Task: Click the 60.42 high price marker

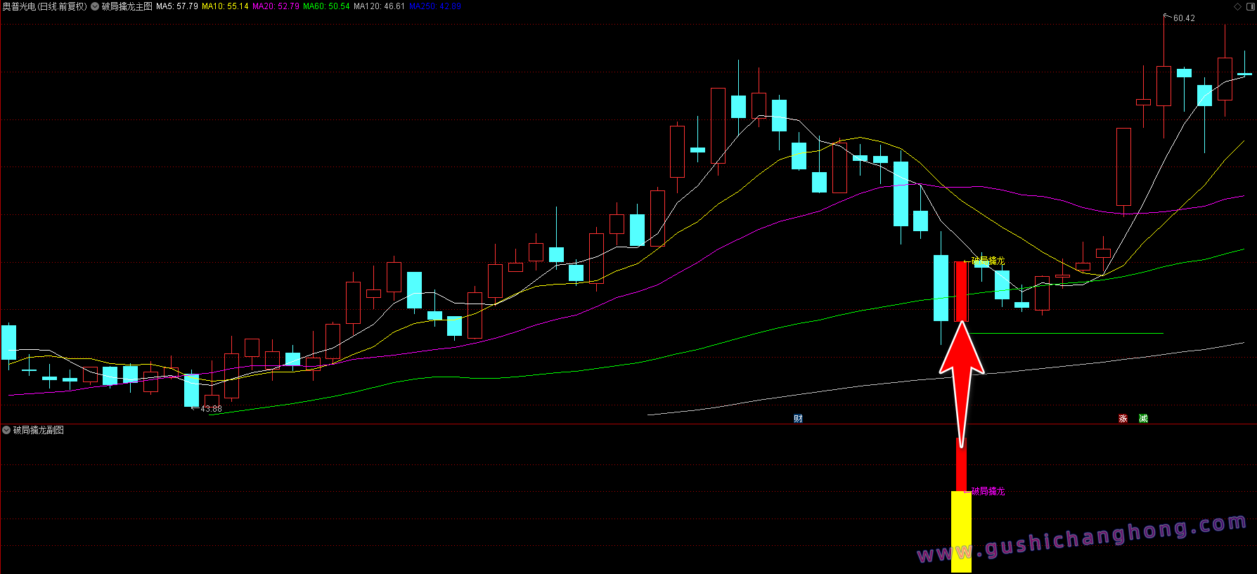Action: (1184, 18)
